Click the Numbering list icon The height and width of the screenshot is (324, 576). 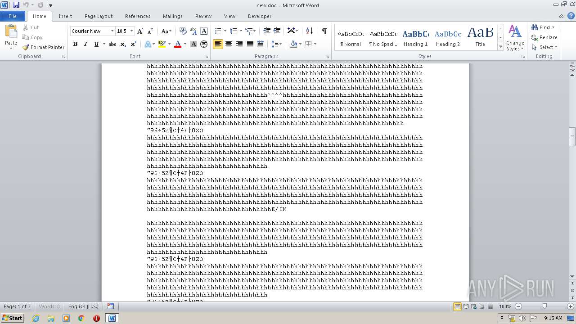[233, 31]
